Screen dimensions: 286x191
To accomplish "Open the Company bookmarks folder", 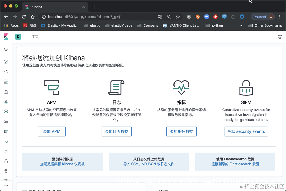I will click(x=147, y=25).
